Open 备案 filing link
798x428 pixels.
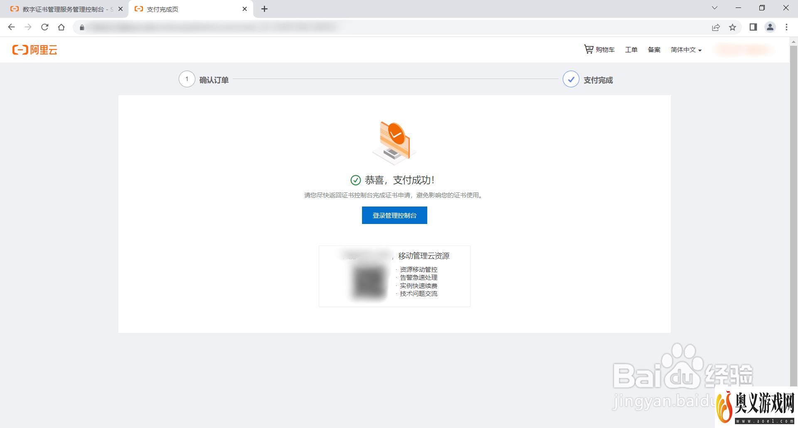tap(654, 49)
